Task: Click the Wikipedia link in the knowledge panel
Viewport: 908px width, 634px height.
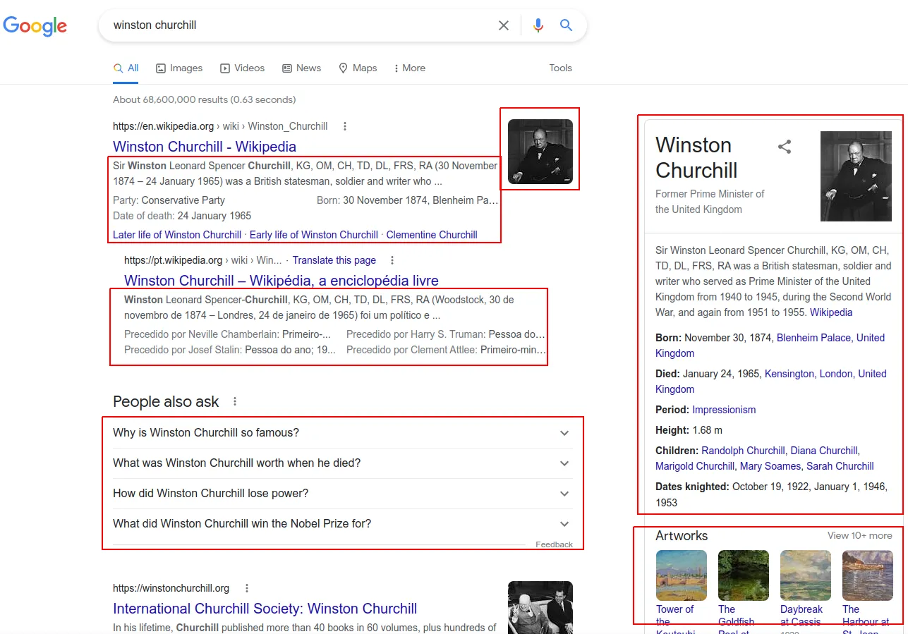Action: [x=831, y=312]
